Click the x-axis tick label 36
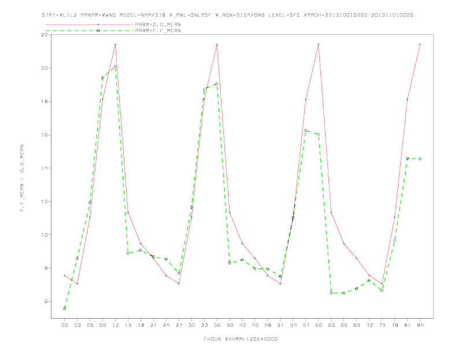This screenshot has width=458, height=354. (x=217, y=325)
